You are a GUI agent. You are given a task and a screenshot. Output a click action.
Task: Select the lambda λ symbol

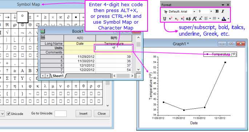(45, 86)
